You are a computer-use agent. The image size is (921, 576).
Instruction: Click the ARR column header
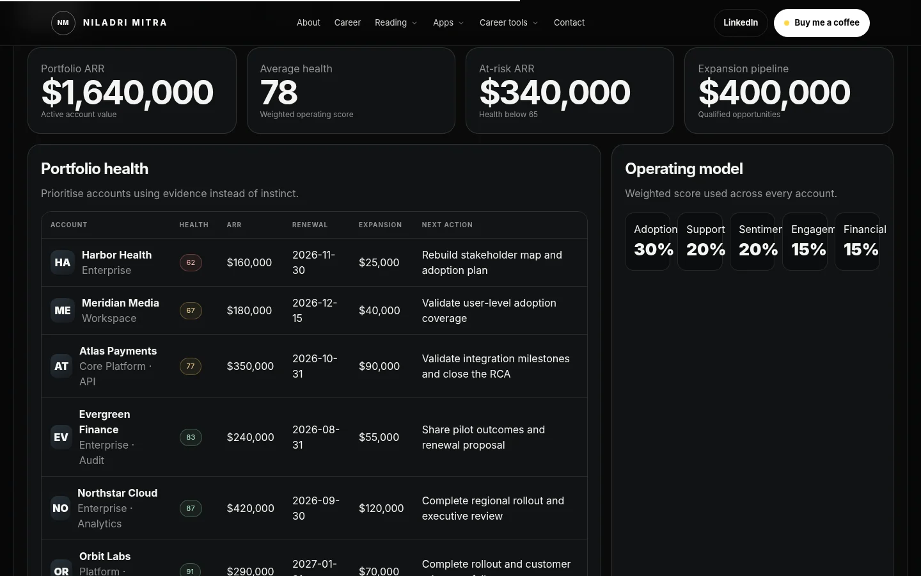(x=234, y=225)
